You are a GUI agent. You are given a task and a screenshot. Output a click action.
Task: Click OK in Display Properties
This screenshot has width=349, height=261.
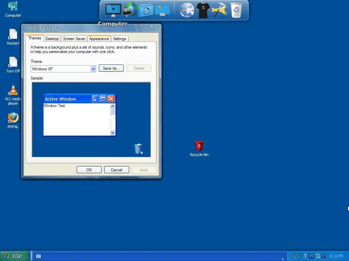[x=89, y=170]
